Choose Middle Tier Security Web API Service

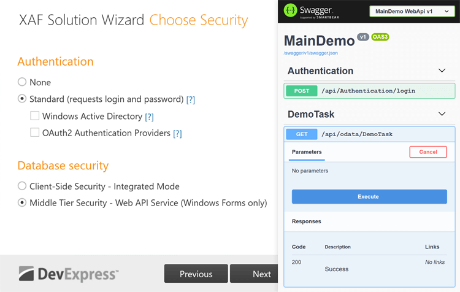(22, 202)
